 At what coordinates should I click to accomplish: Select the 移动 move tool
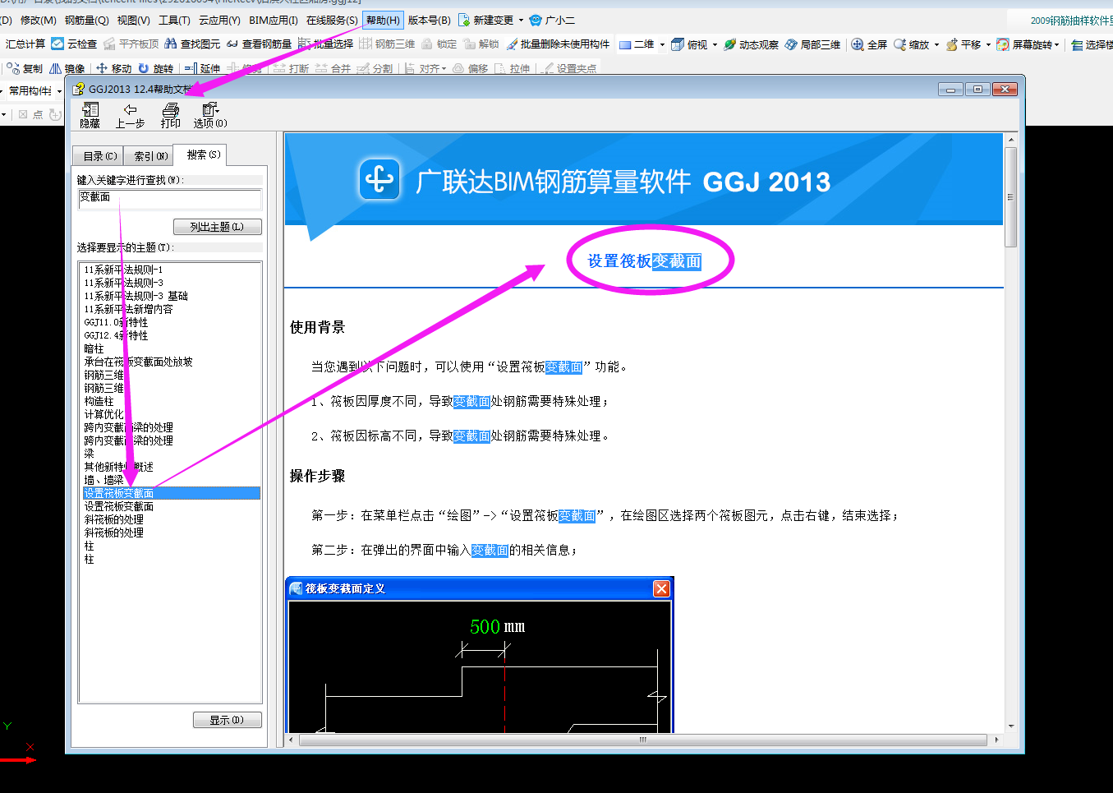click(x=113, y=68)
